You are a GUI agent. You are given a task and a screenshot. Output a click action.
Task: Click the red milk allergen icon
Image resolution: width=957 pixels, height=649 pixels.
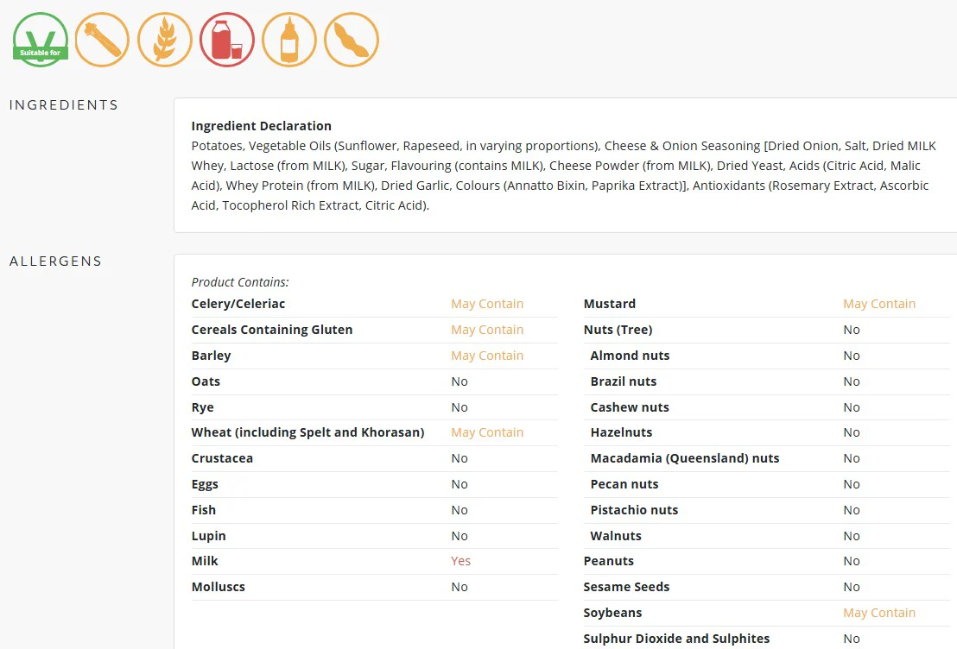227,40
